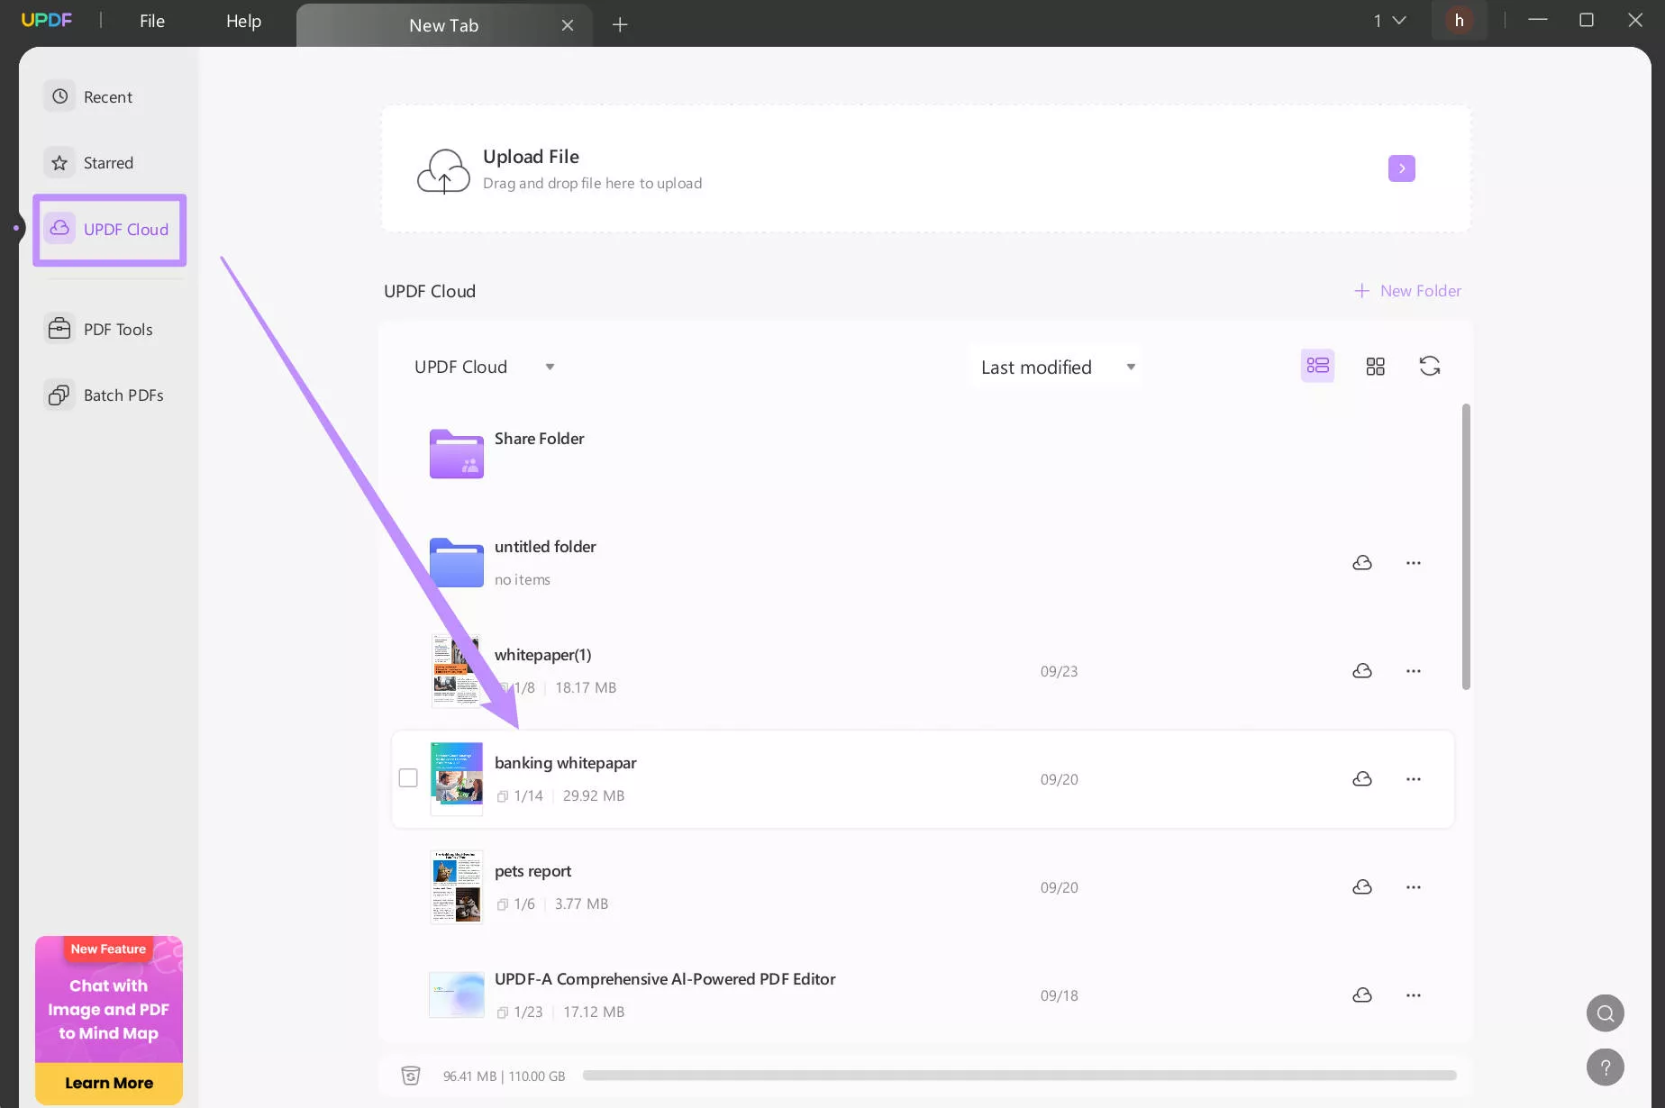1665x1108 pixels.
Task: Open the whitepaper(1) thumbnail
Action: [x=457, y=670]
